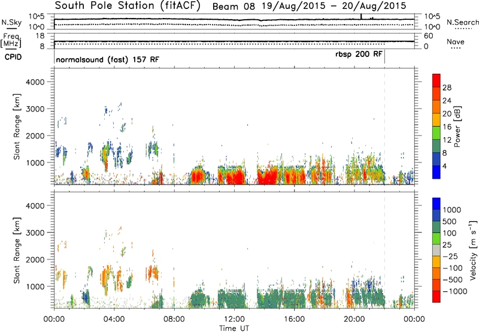Click the '20:00' time axis tick label
479x332 pixels.
[354, 319]
